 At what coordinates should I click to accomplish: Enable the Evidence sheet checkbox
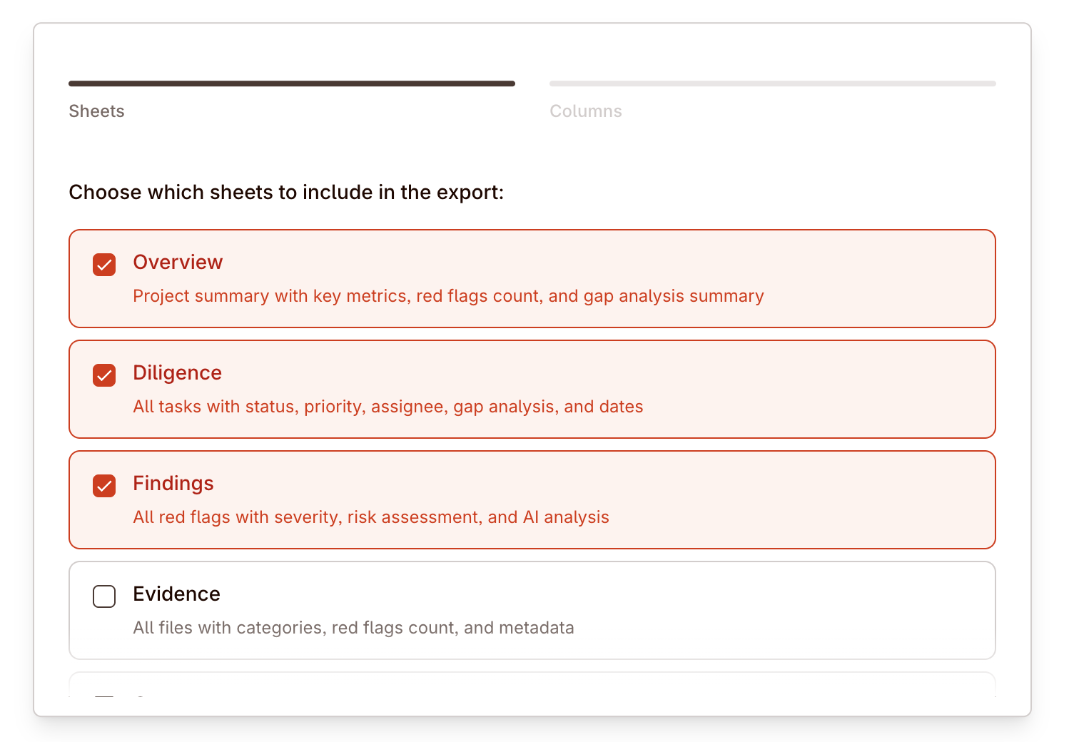coord(104,596)
